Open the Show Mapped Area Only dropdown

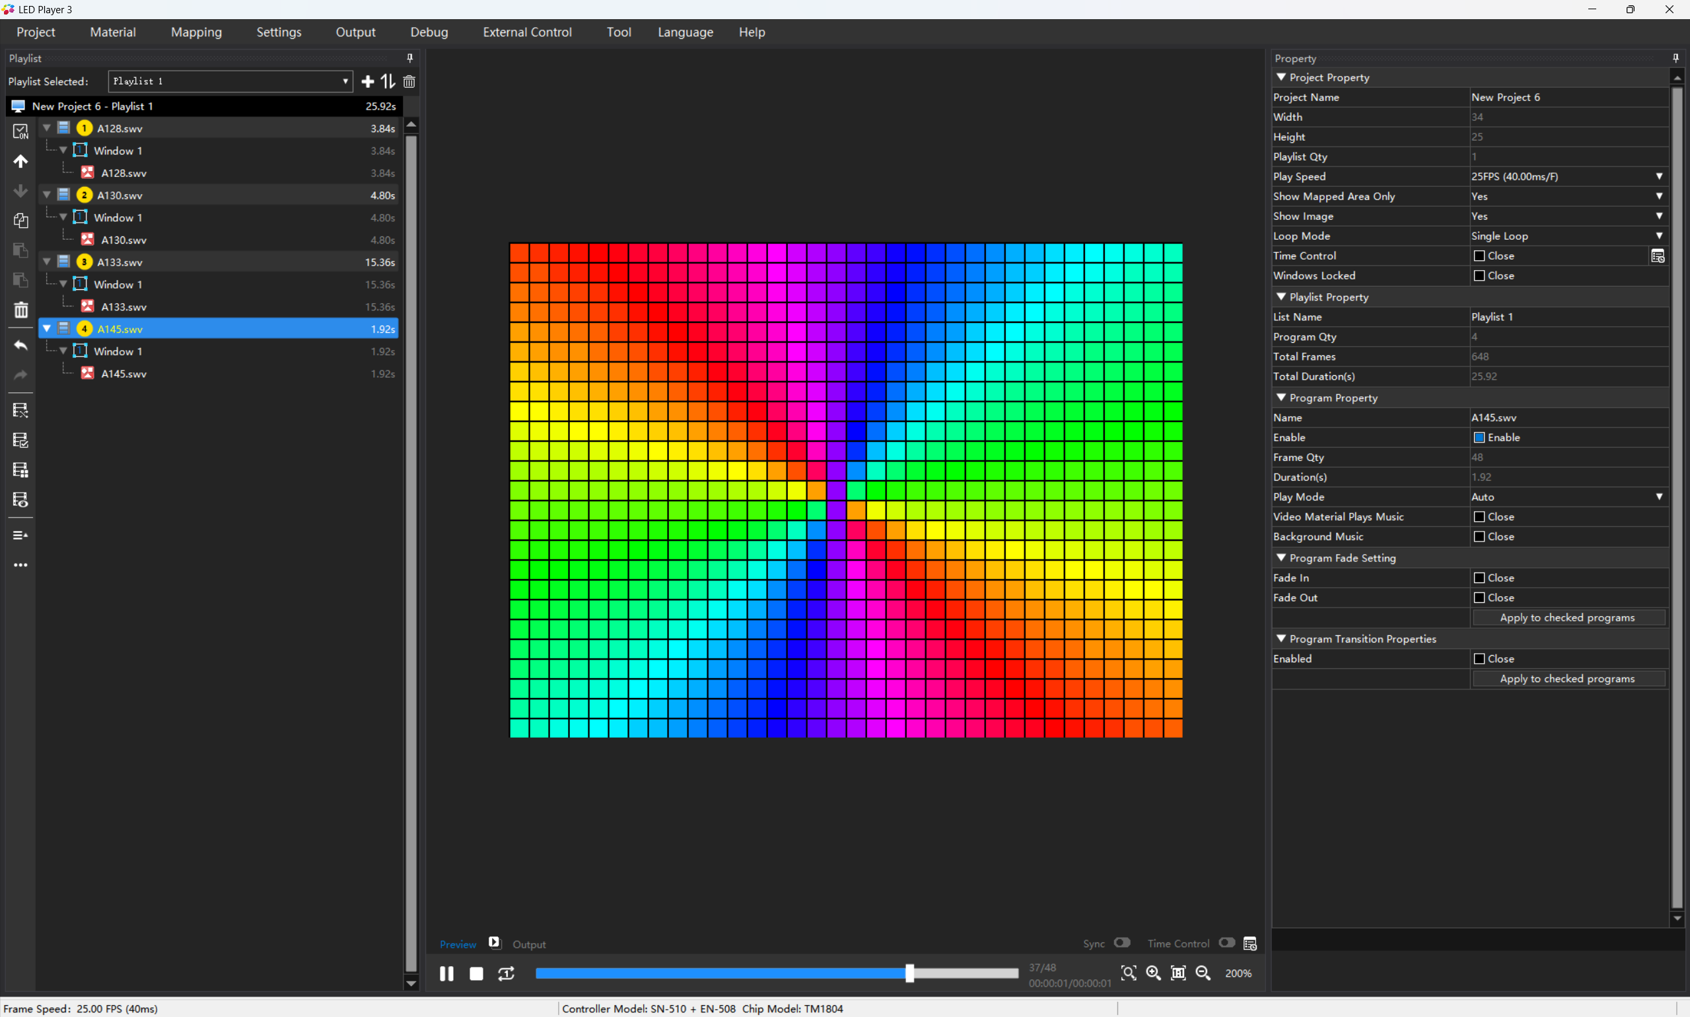click(x=1658, y=196)
